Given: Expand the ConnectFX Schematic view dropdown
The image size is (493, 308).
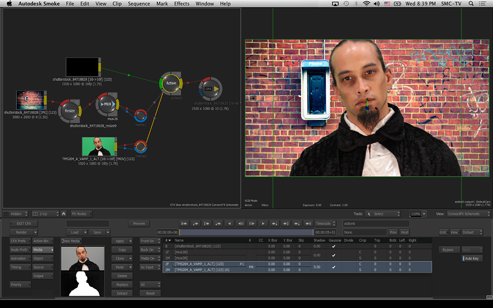Looking at the screenshot, I should coord(468,214).
